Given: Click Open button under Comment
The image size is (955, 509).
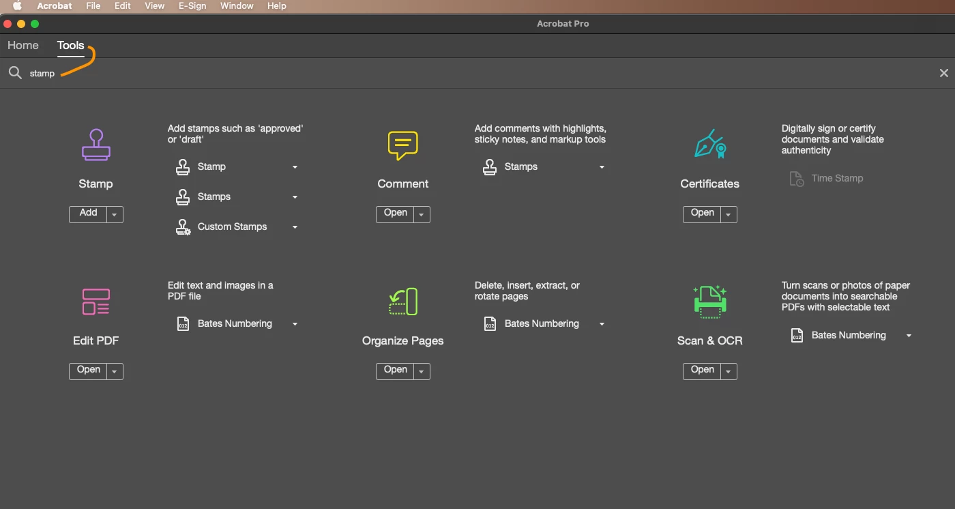Looking at the screenshot, I should click(x=396, y=214).
